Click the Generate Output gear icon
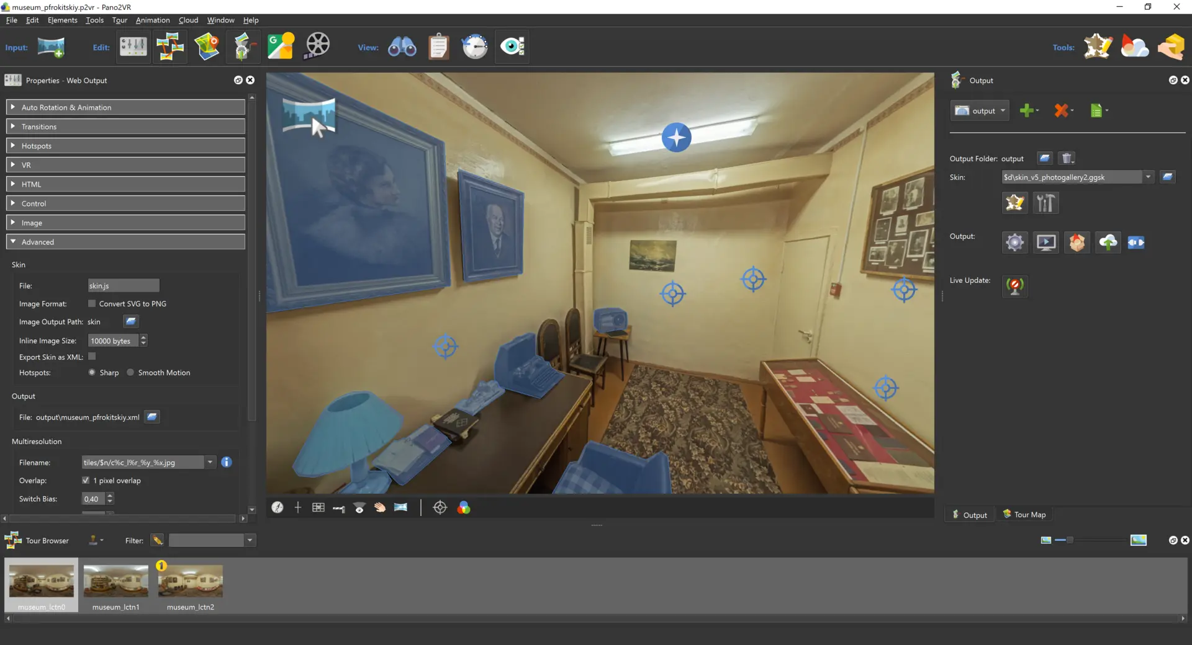Image resolution: width=1192 pixels, height=645 pixels. (x=1014, y=242)
